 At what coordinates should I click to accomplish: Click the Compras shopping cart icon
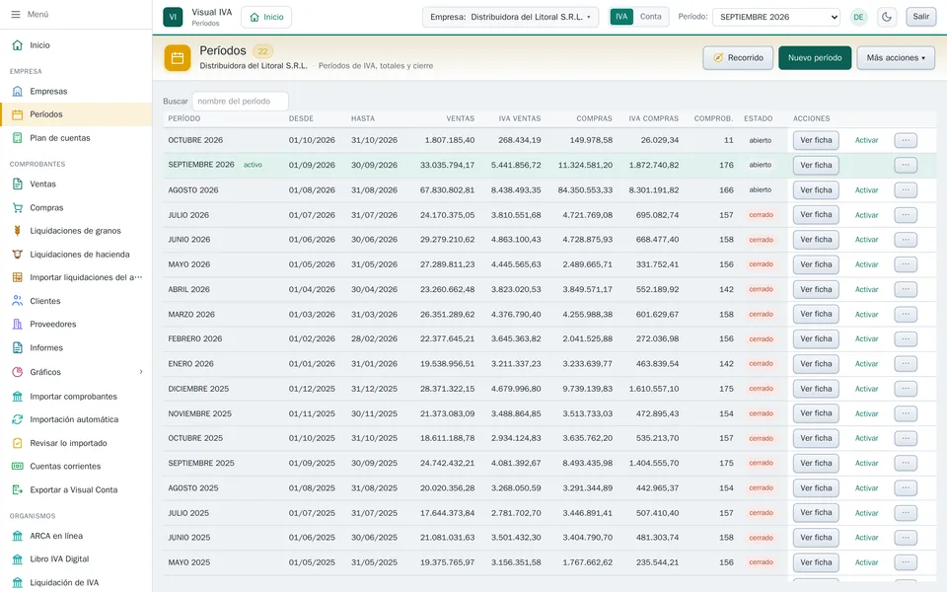pos(18,208)
